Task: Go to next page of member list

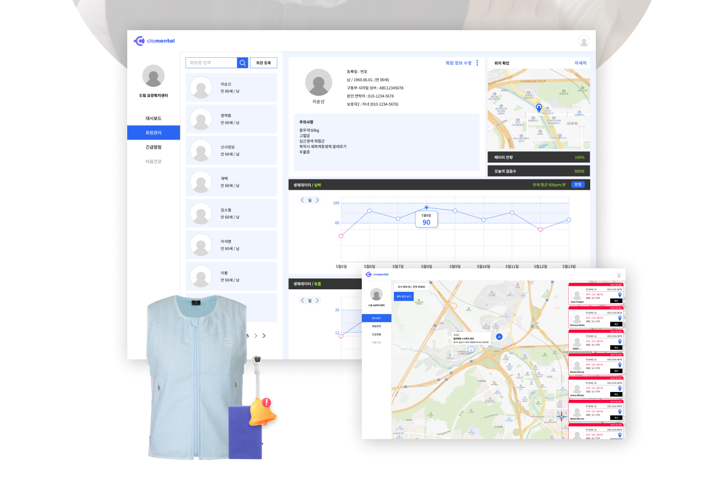Action: (256, 336)
